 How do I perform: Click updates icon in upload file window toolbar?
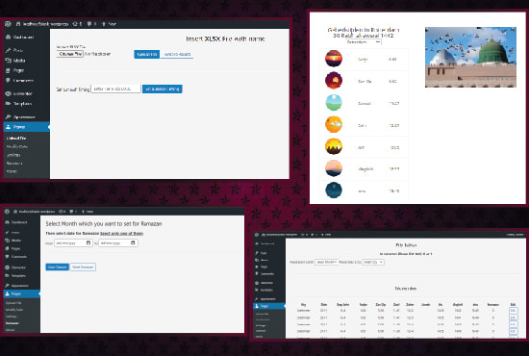[x=75, y=24]
